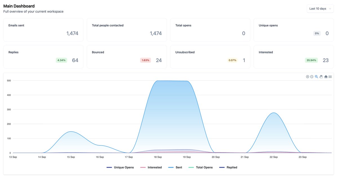Activate the selection zoom magnifier tool
Image resolution: width=338 pixels, height=178 pixels.
pyautogui.click(x=316, y=77)
